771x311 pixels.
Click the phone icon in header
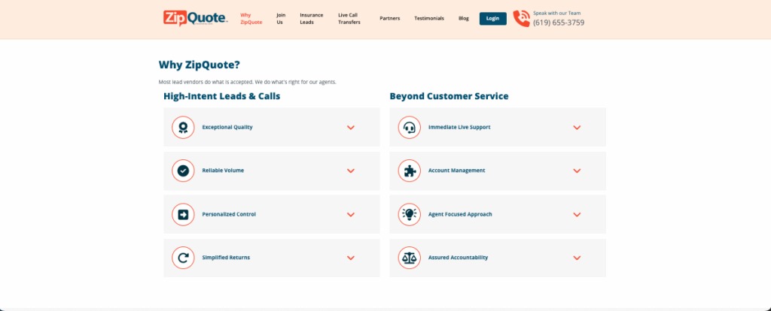pyautogui.click(x=521, y=18)
